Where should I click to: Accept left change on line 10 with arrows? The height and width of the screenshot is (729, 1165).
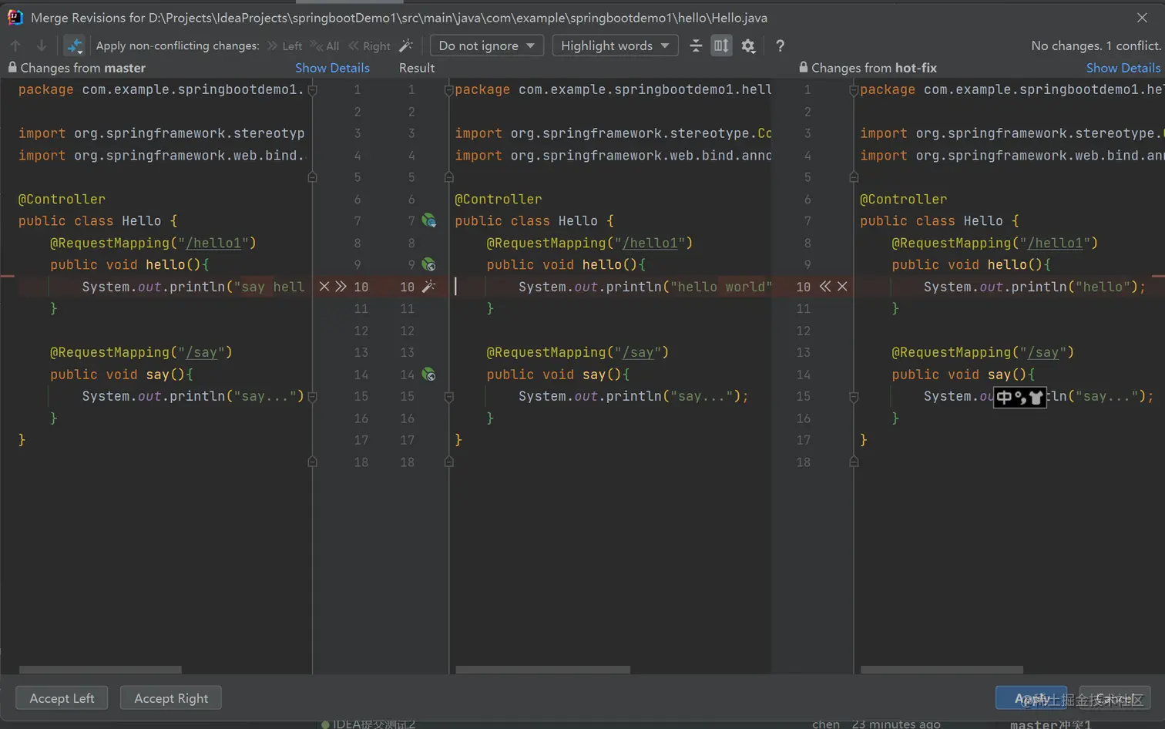[x=341, y=287]
